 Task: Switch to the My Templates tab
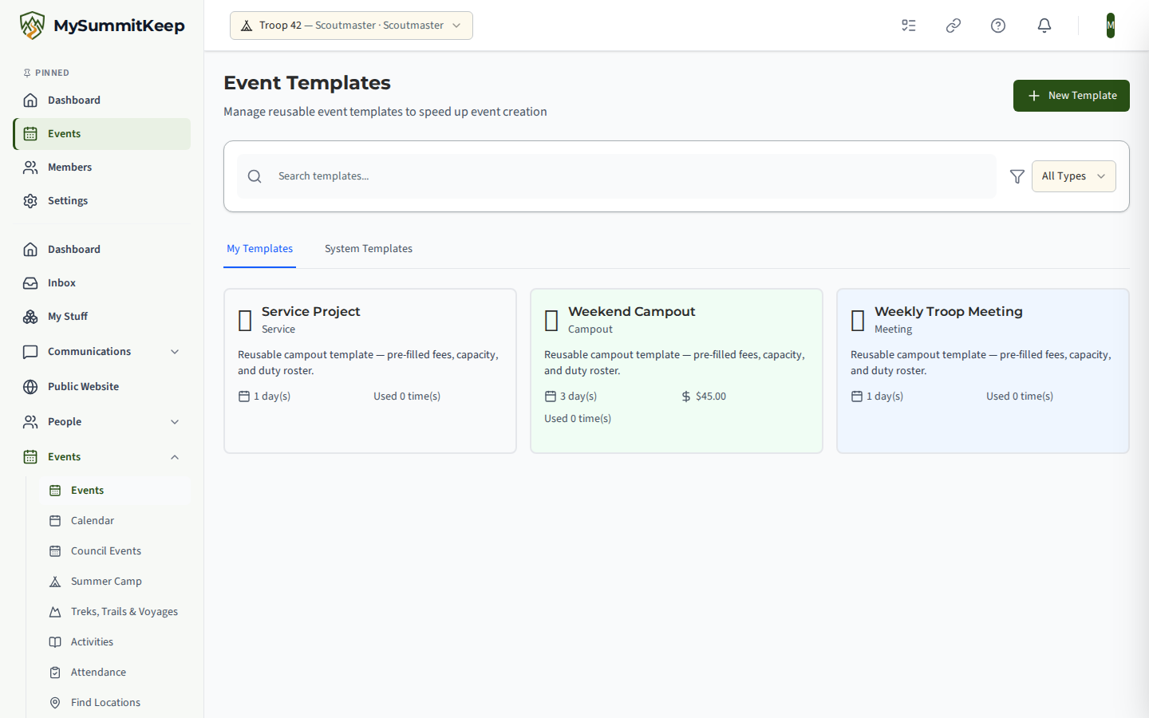259,249
